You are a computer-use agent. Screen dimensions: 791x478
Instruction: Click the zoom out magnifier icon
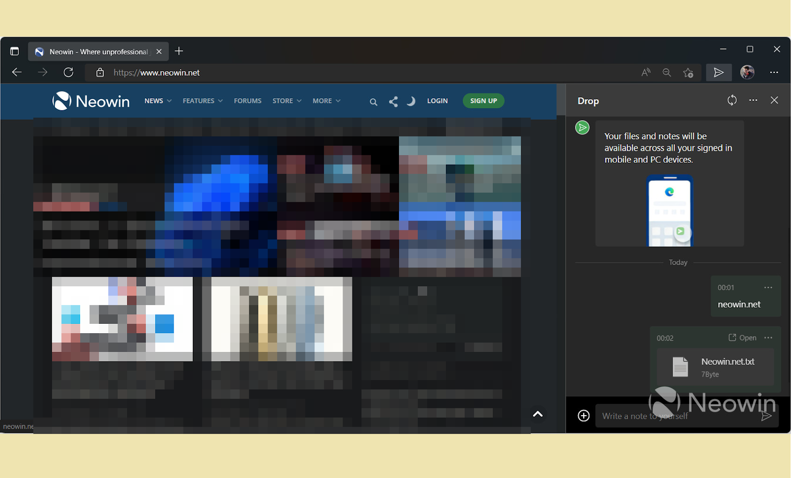[667, 73]
